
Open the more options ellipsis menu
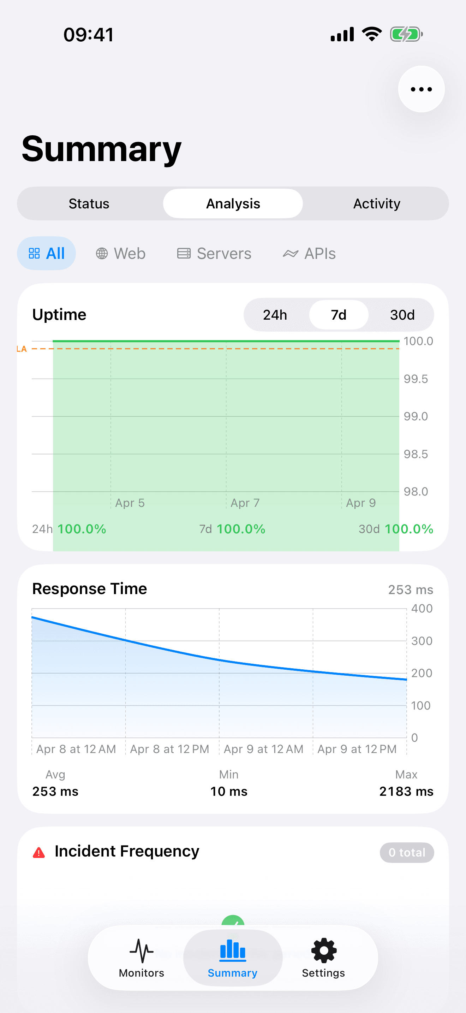point(421,89)
